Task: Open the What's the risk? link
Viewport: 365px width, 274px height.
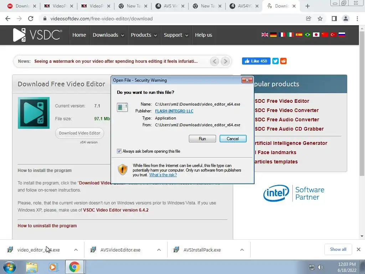Action: click(163, 175)
